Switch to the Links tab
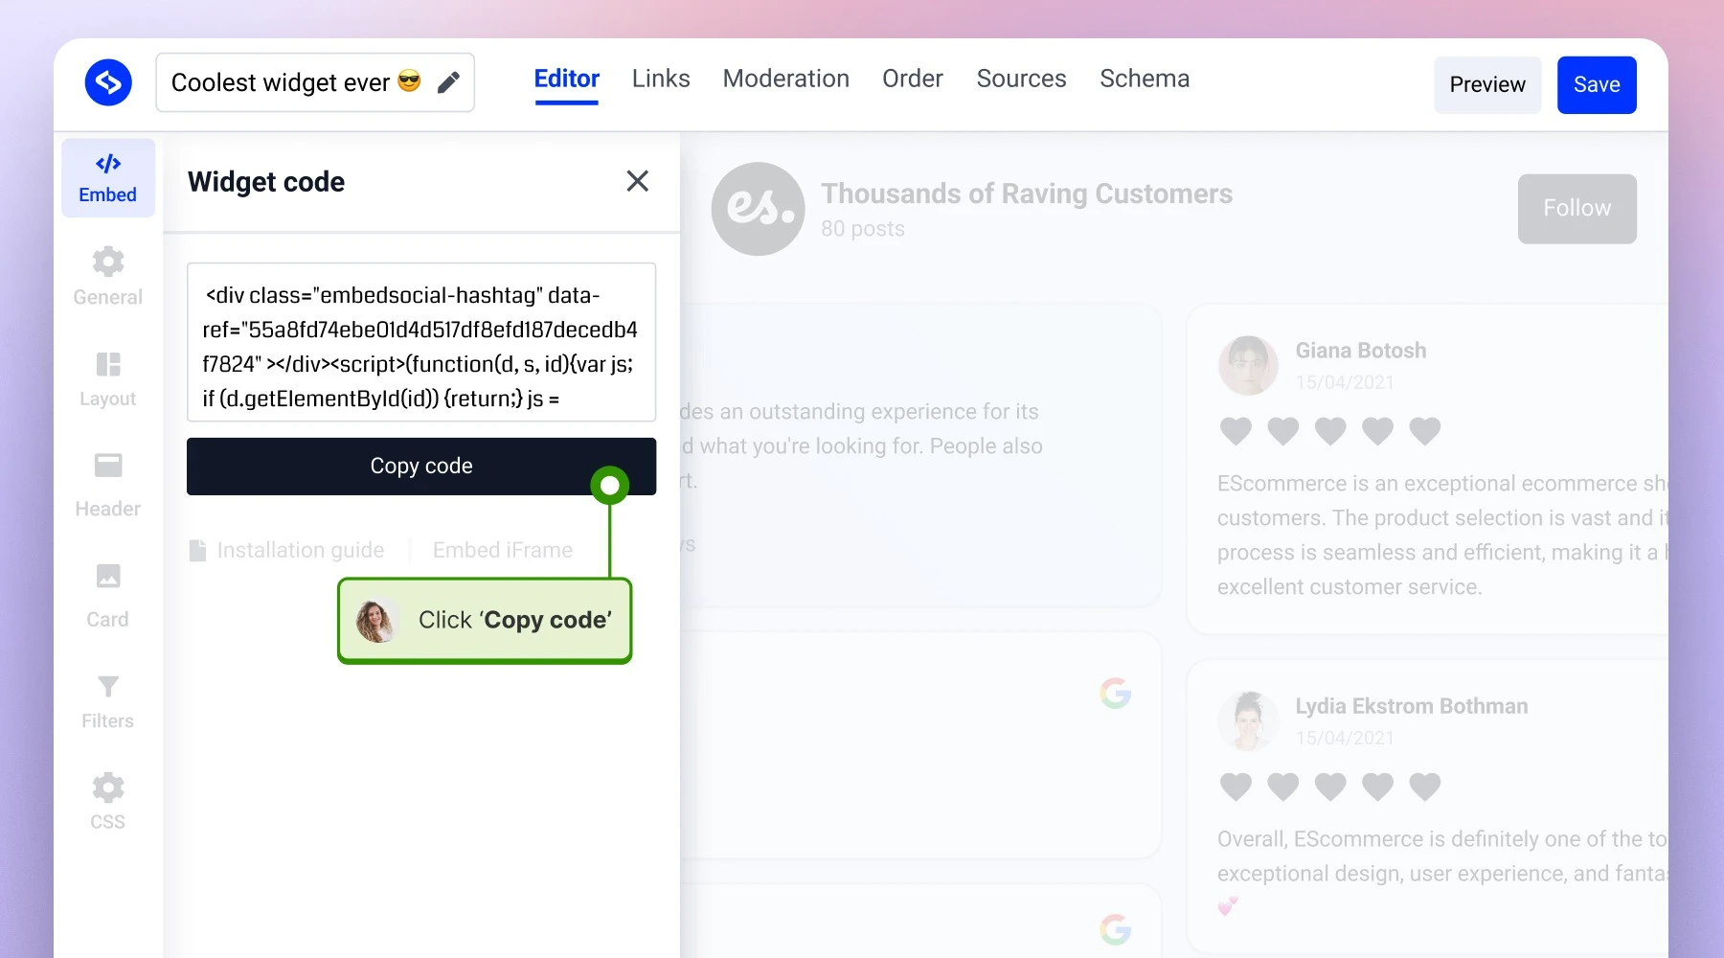This screenshot has height=958, width=1724. click(661, 79)
